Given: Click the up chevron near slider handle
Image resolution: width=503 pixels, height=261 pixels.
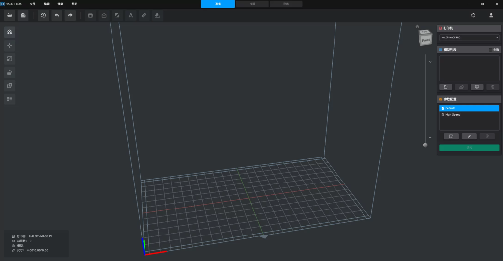Looking at the screenshot, I should (x=430, y=138).
